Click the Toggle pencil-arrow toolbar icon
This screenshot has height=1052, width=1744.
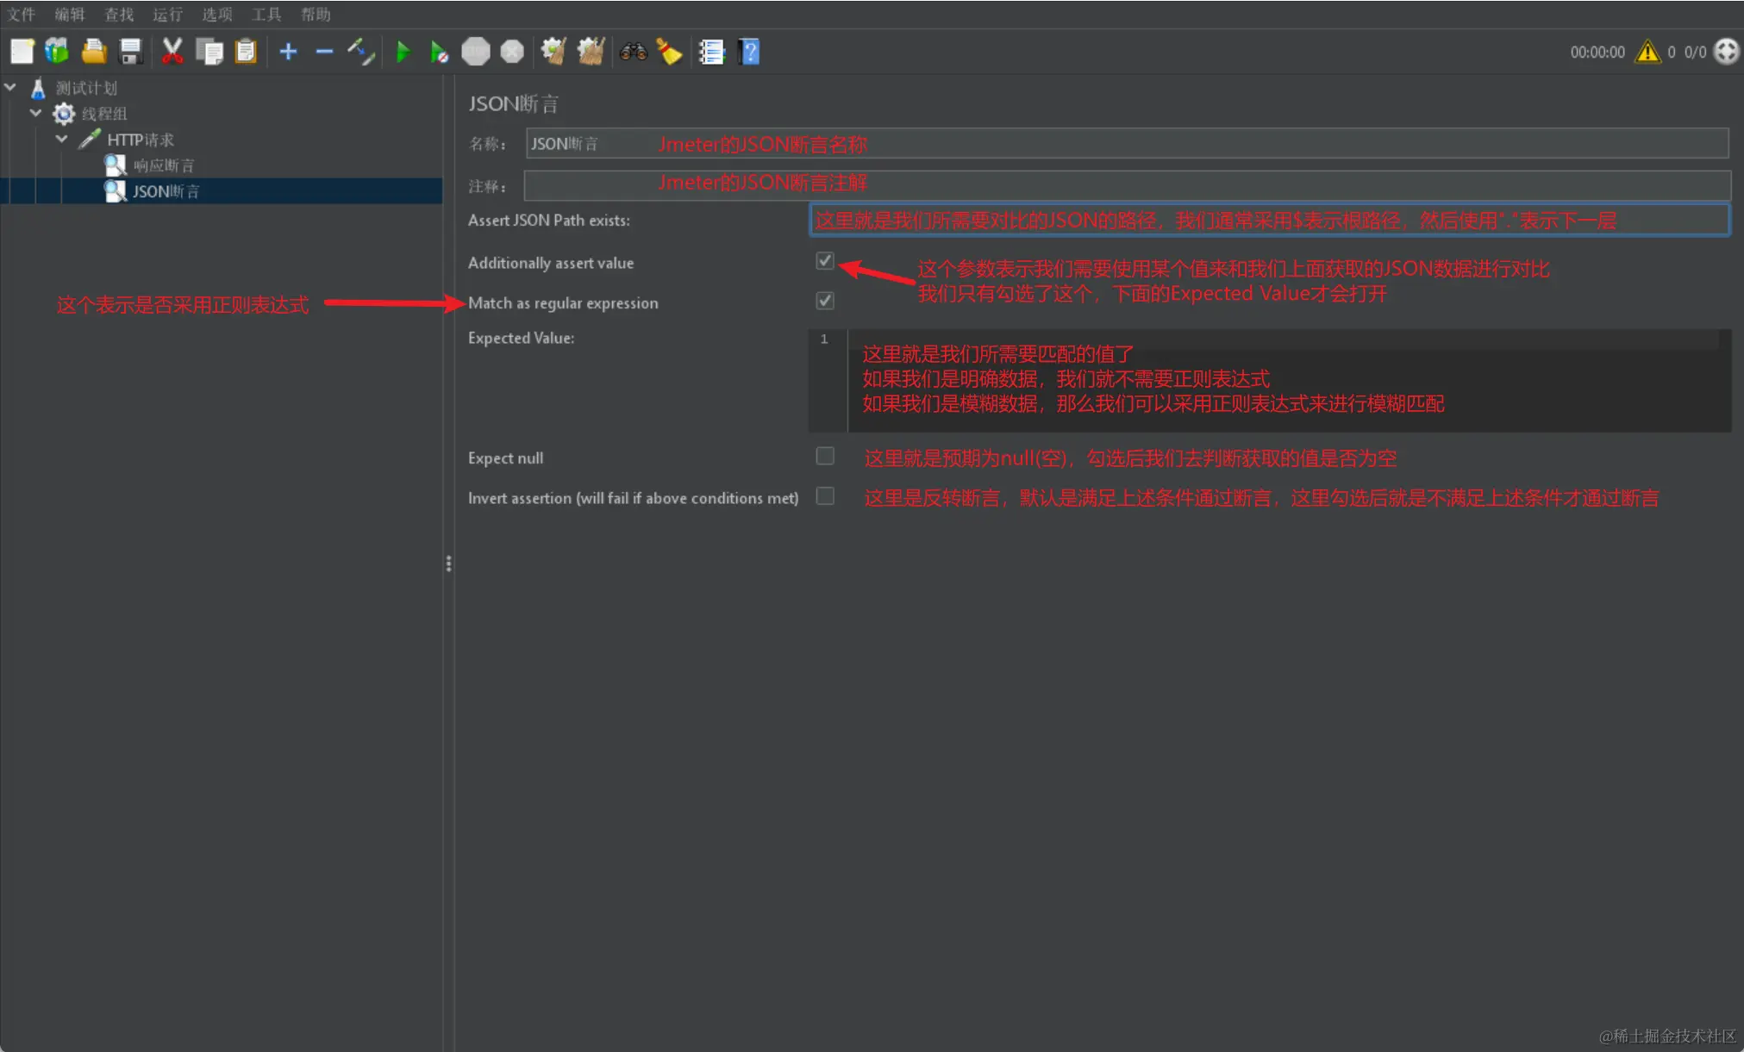(361, 53)
